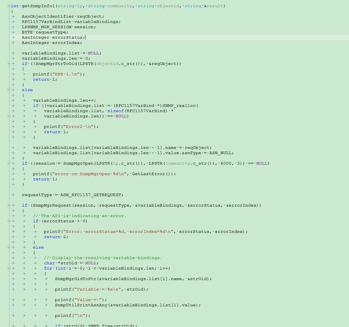Click the SNMP_realloc( call
The image size is (349, 327).
pyautogui.click(x=180, y=106)
